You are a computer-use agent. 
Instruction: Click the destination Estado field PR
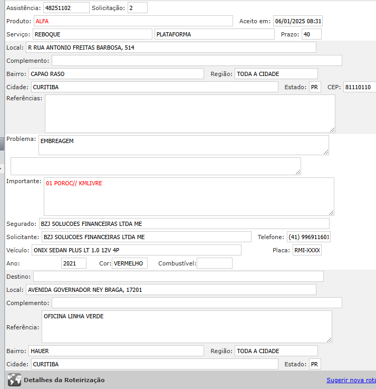[x=315, y=364]
